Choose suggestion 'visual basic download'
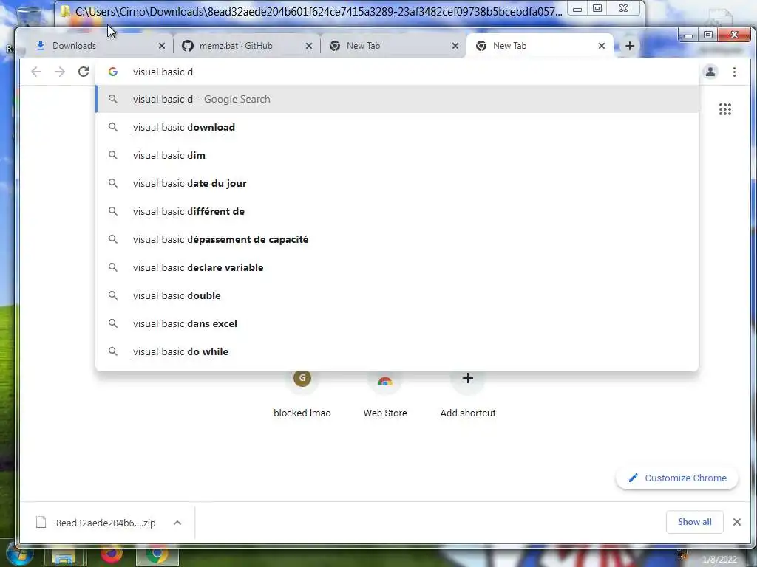Viewport: 757px width, 567px height. 397,127
